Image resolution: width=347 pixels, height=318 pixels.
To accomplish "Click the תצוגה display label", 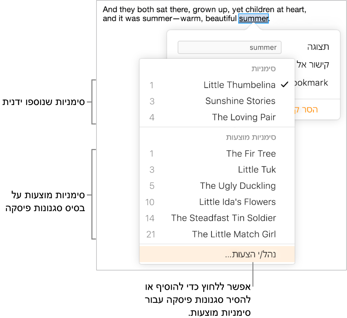I will coord(318,47).
